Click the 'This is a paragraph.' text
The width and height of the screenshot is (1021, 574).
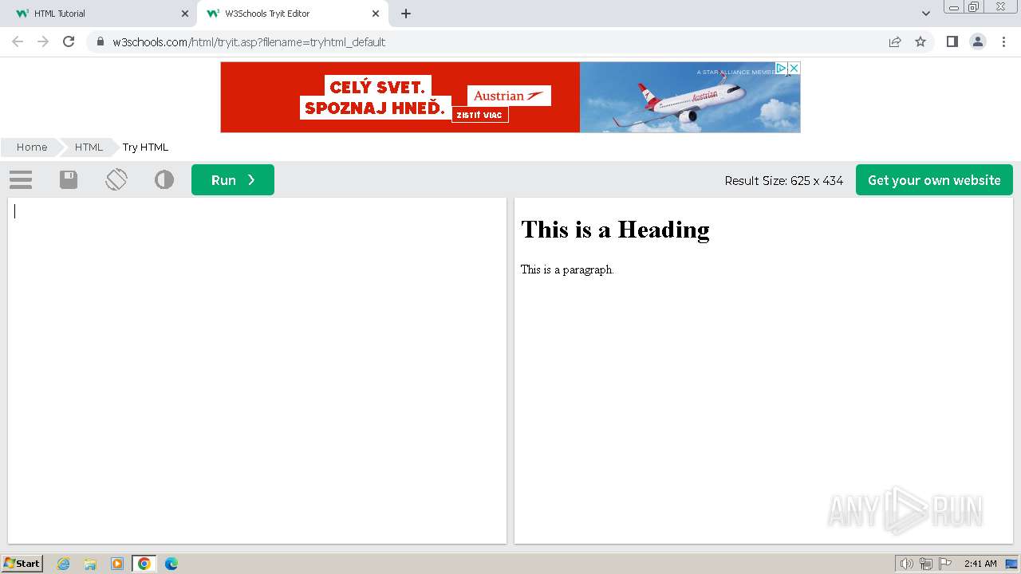[x=567, y=269]
